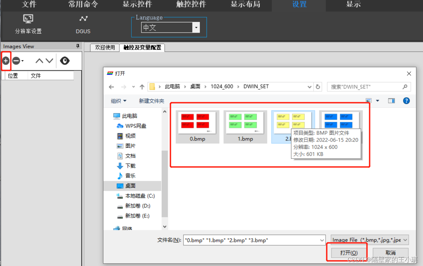Click the Help question mark icon in dialog
Screen dimensions: 423x266
[x=406, y=101]
